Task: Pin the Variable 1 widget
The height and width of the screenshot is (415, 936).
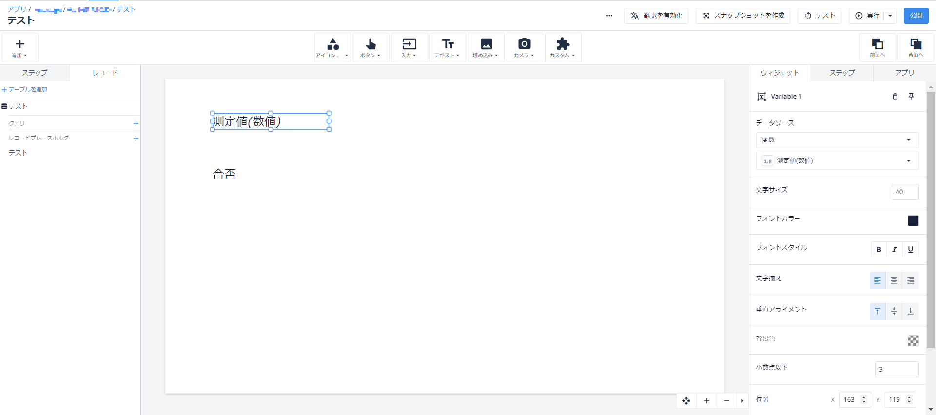Action: (x=911, y=97)
